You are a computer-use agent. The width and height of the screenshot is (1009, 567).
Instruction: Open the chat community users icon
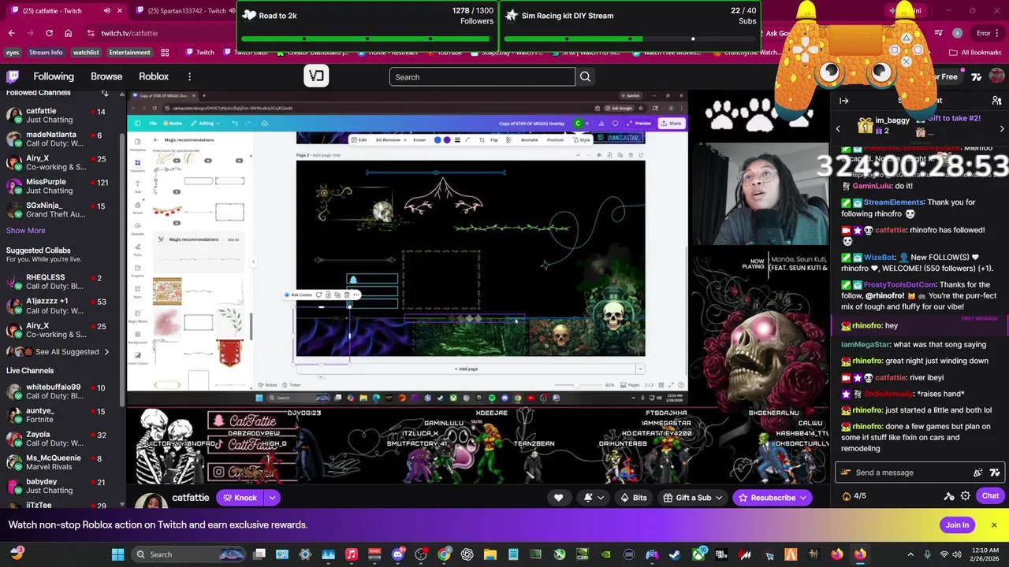[996, 101]
